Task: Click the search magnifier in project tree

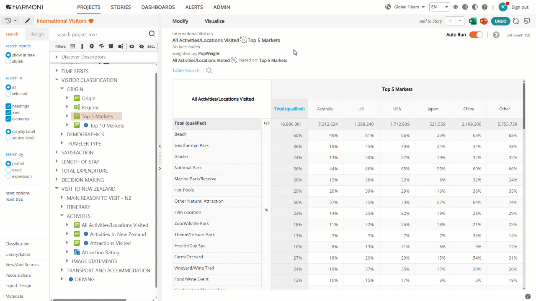Action: point(152,34)
